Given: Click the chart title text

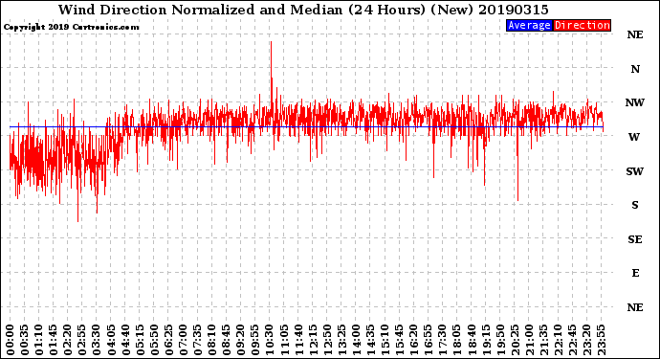Looking at the screenshot, I should tap(303, 10).
